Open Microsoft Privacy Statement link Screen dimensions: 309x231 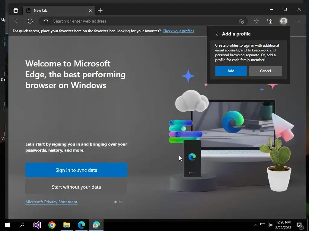51,202
